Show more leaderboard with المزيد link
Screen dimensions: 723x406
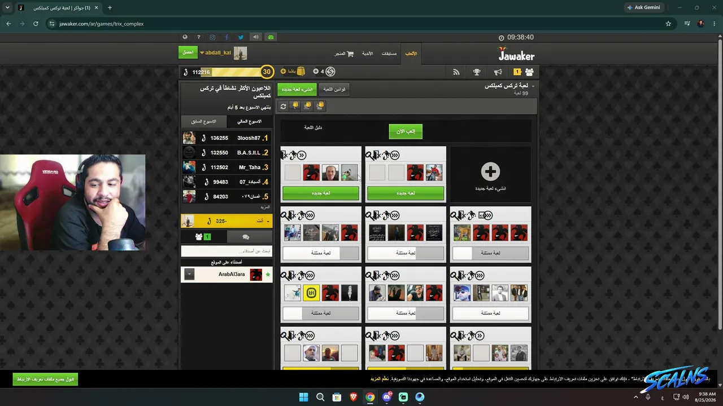265,207
